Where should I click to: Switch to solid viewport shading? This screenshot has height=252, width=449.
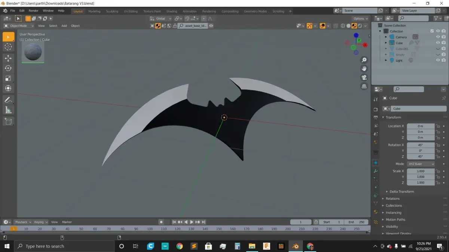(x=348, y=26)
